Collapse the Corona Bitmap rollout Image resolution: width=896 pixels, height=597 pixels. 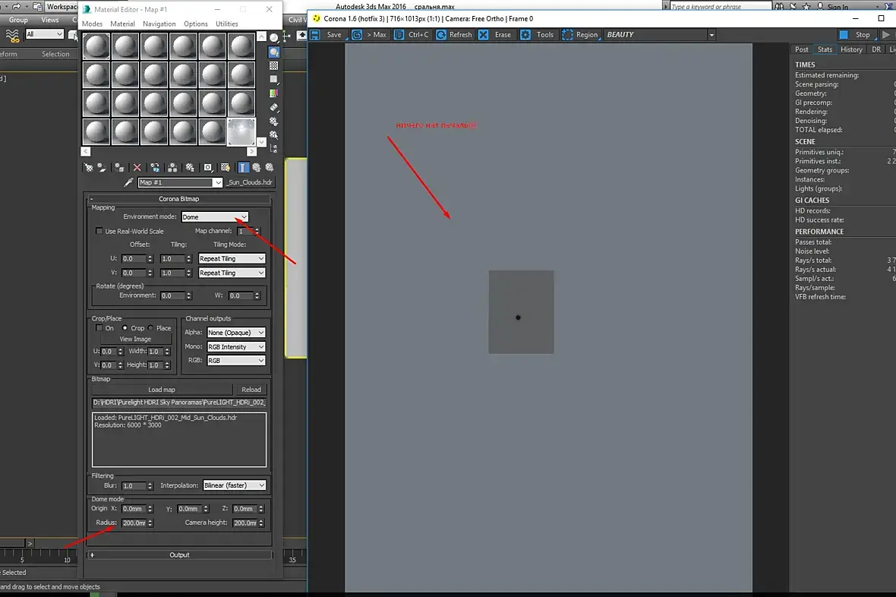tap(179, 199)
